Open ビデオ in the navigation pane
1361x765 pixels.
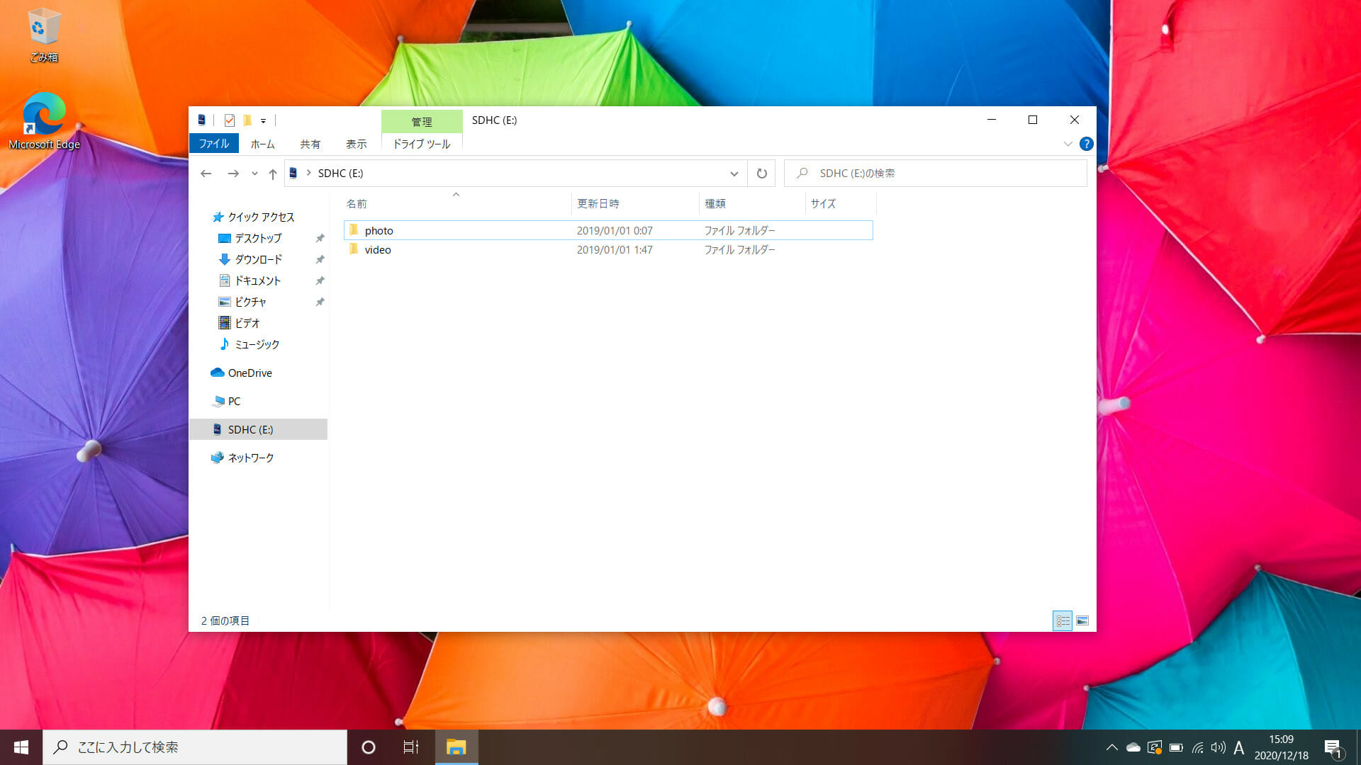pos(247,324)
